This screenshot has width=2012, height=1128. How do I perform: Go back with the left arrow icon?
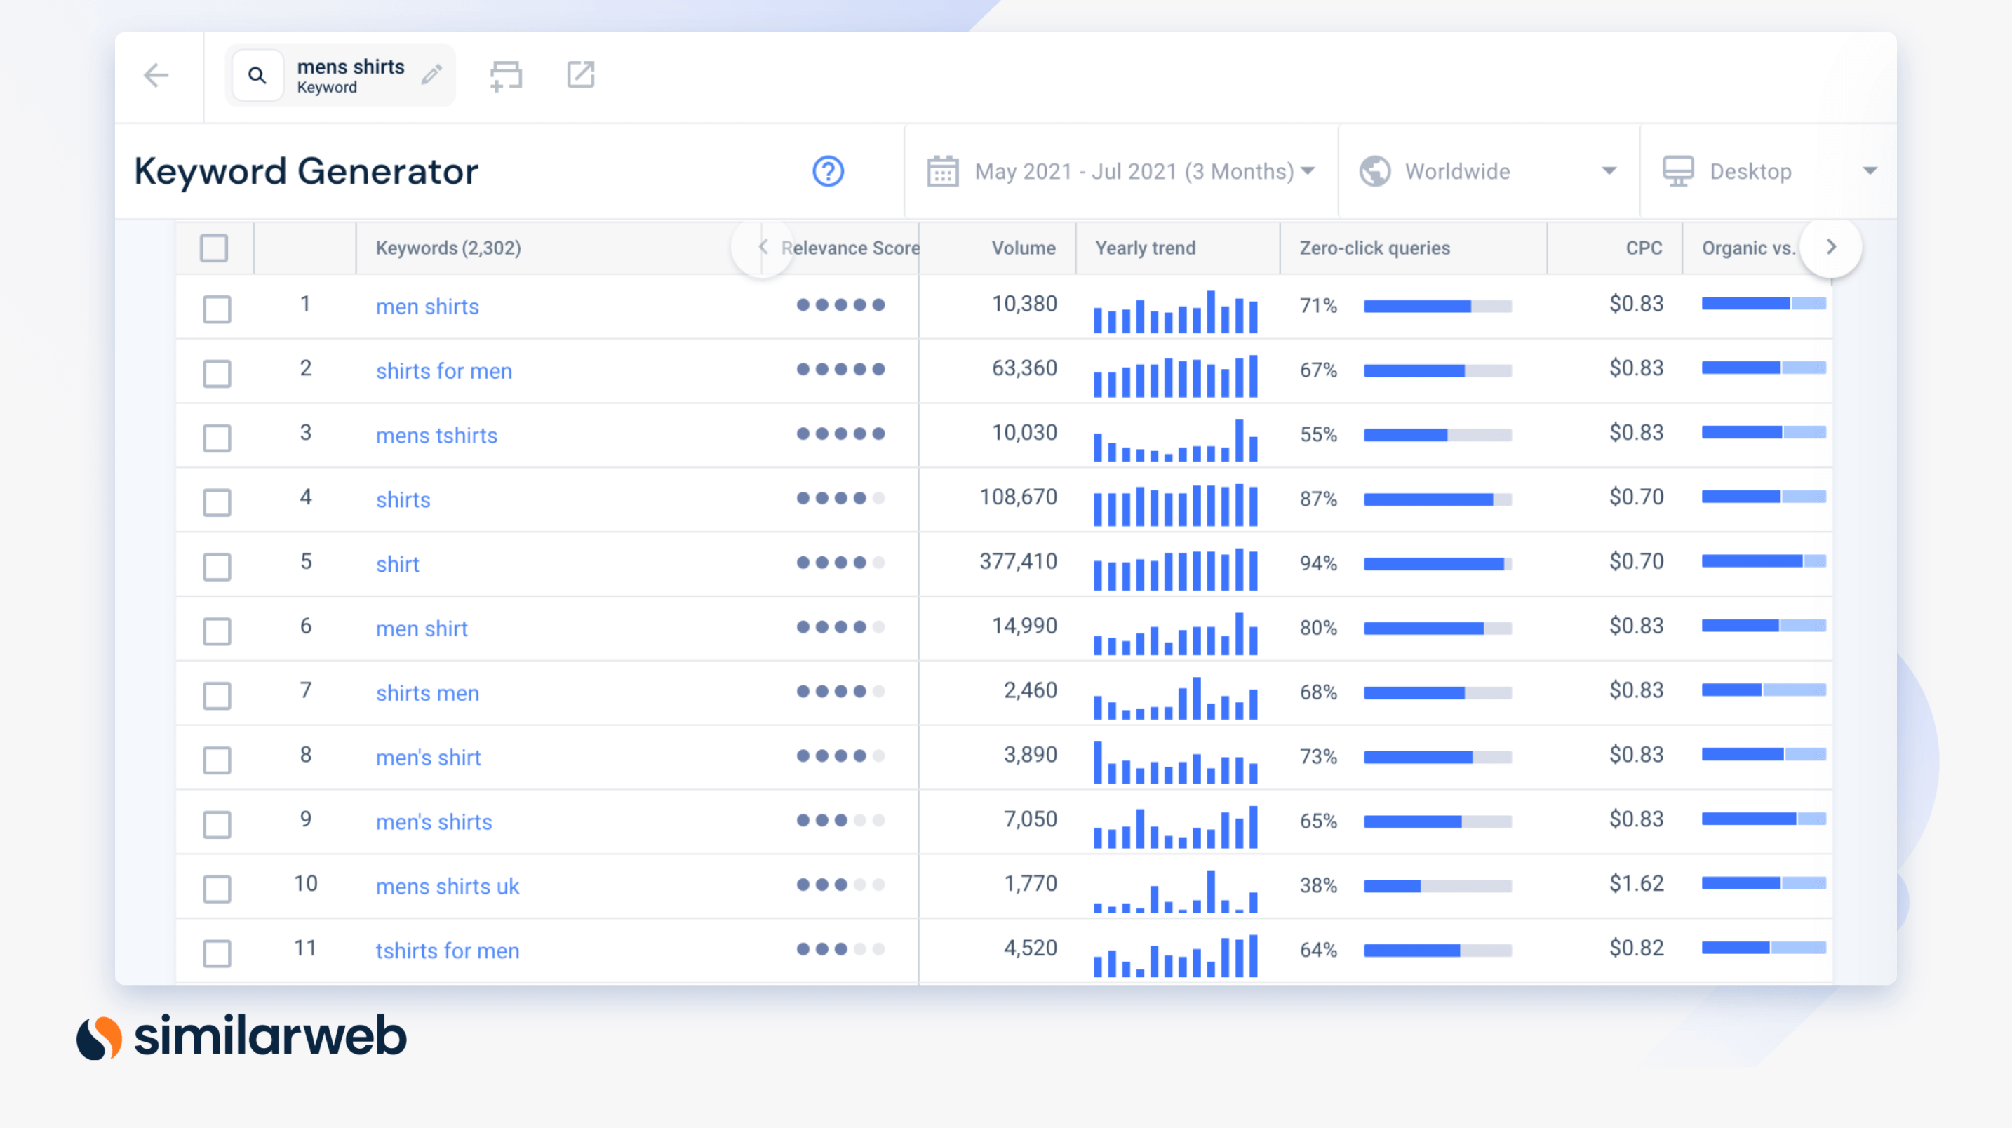point(156,76)
